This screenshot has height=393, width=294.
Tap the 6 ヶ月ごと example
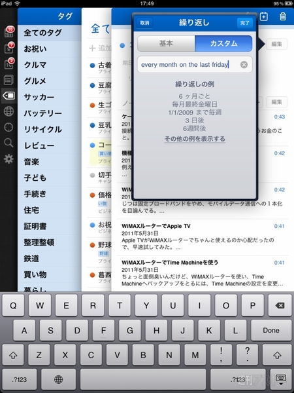click(x=195, y=96)
